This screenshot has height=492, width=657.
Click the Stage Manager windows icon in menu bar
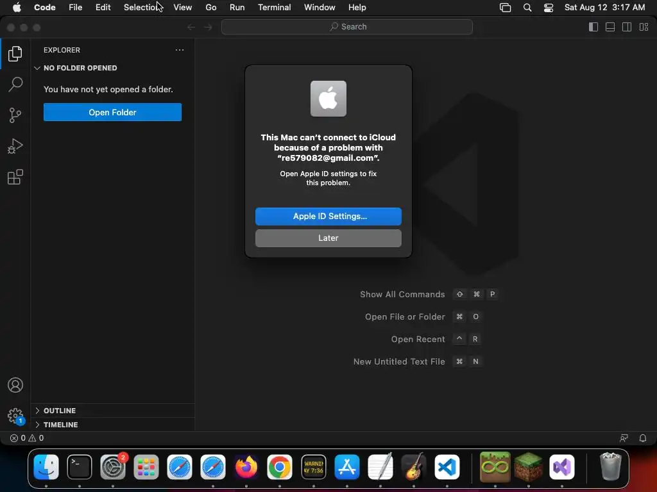point(506,8)
